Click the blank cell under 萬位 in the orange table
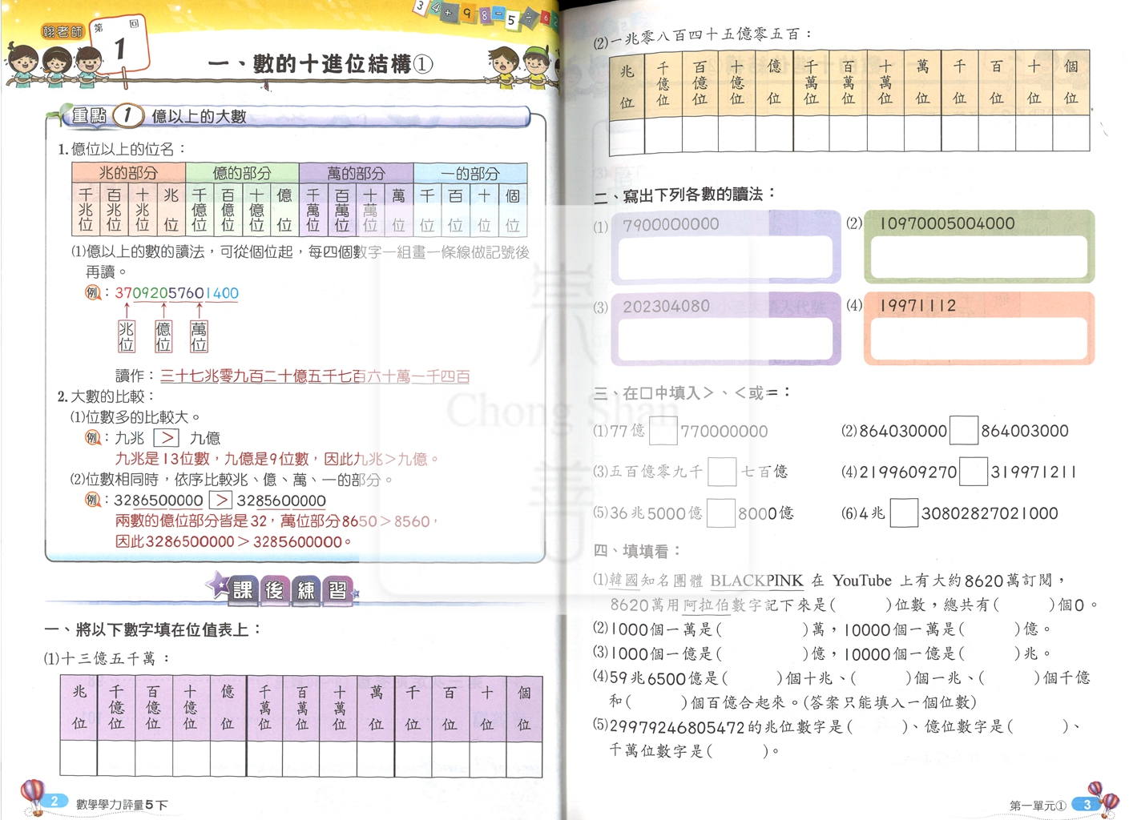Viewport: 1129px width, 820px height. [x=922, y=134]
